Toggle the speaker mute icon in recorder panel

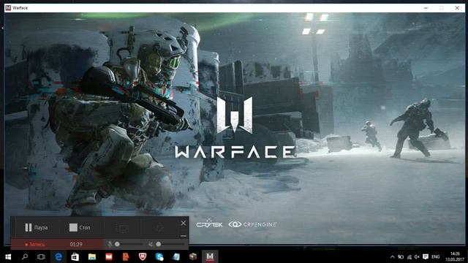coord(151,244)
